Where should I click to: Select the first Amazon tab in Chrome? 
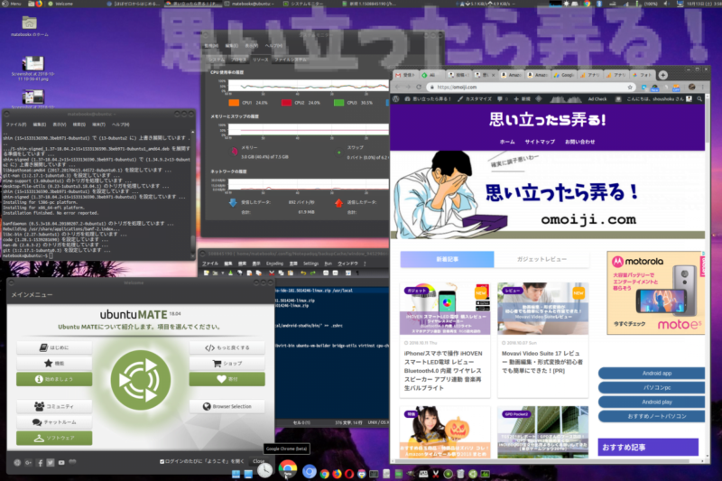pos(511,75)
